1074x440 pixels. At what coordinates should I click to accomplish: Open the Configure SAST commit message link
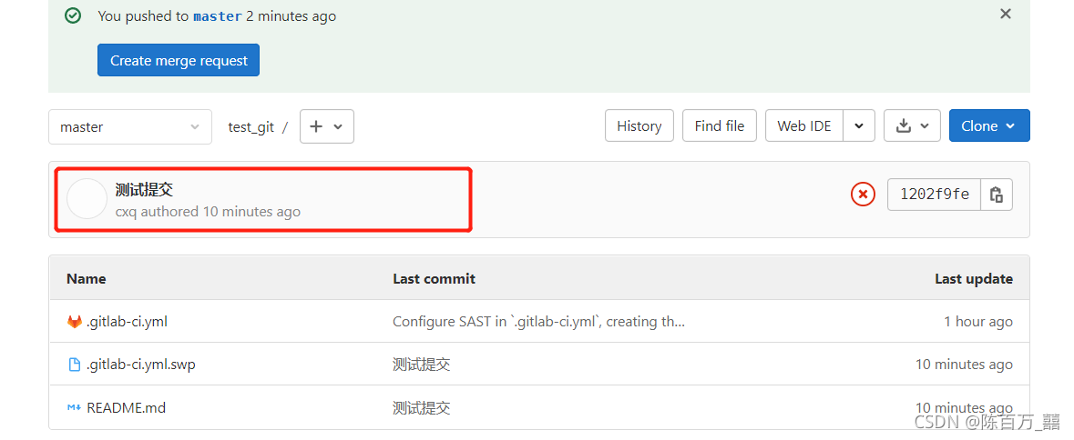click(538, 321)
